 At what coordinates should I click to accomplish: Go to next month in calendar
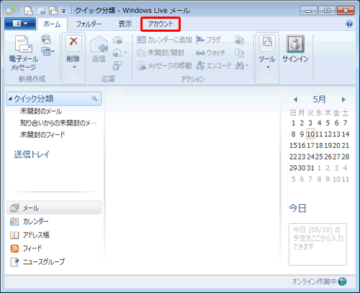click(343, 100)
